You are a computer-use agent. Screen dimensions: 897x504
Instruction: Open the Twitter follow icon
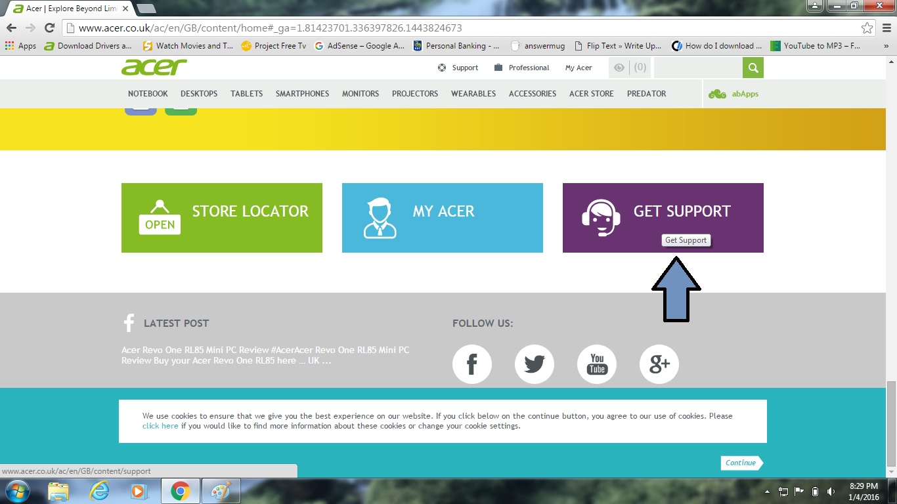pos(535,364)
